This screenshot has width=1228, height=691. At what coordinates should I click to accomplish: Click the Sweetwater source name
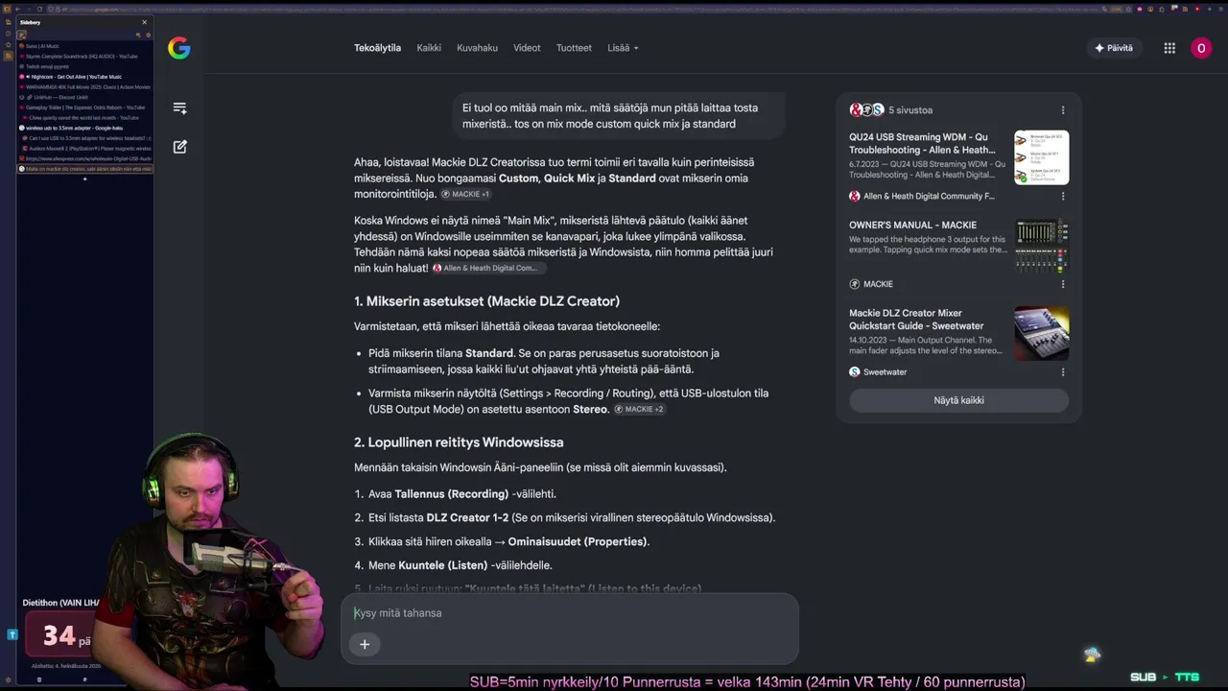point(885,371)
